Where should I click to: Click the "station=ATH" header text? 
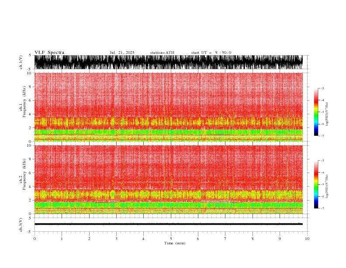[x=162, y=53]
